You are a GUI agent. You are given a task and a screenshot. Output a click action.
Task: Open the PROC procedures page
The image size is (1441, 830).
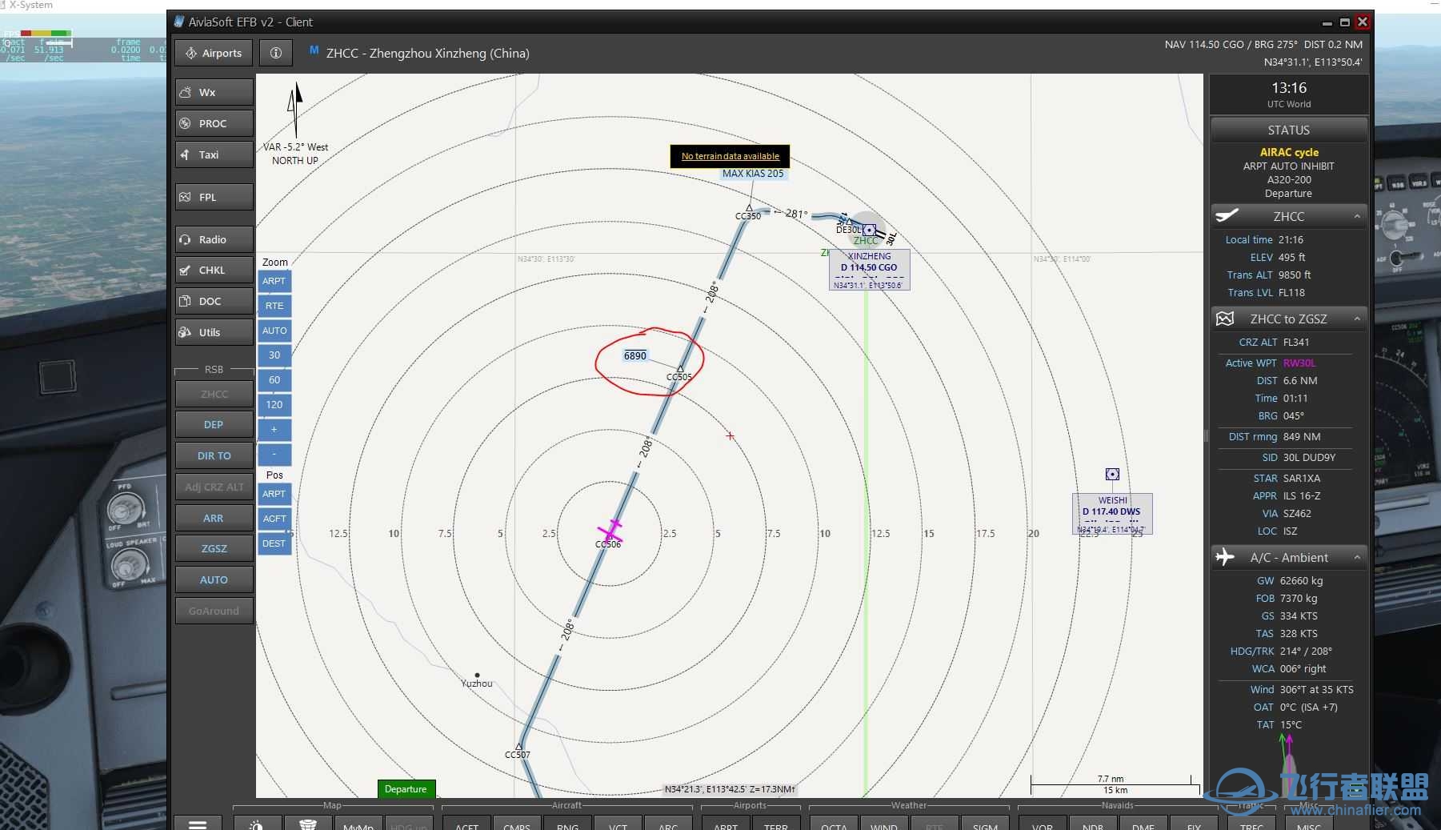point(214,123)
